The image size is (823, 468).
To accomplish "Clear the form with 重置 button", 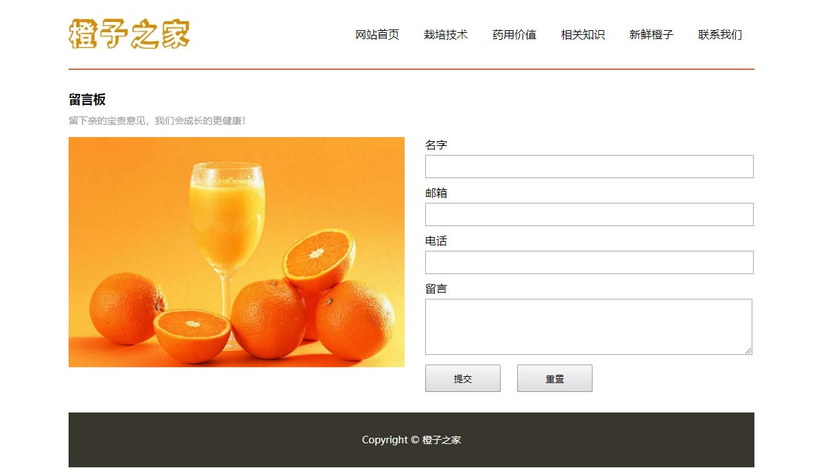I will coord(555,378).
